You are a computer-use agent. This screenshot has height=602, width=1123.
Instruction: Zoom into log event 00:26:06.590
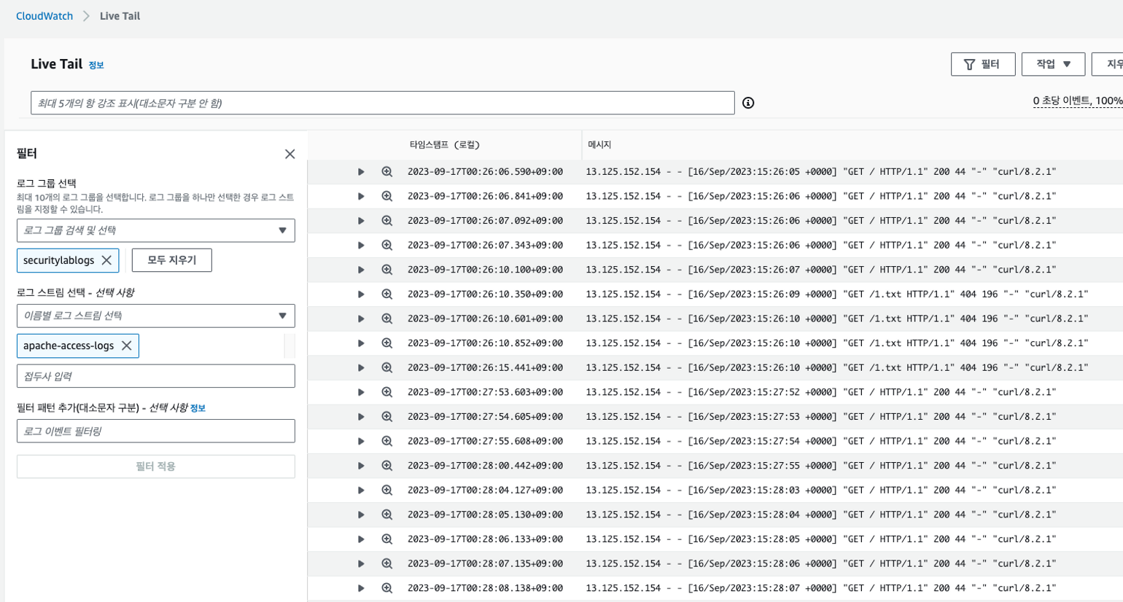[x=387, y=172]
